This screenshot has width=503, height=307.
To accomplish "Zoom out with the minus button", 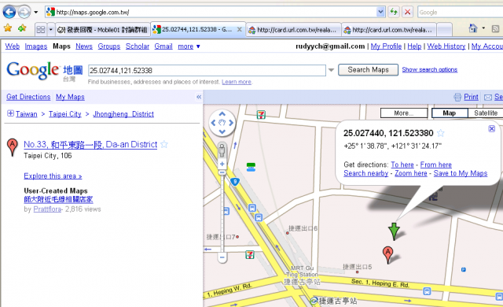I will [x=222, y=257].
